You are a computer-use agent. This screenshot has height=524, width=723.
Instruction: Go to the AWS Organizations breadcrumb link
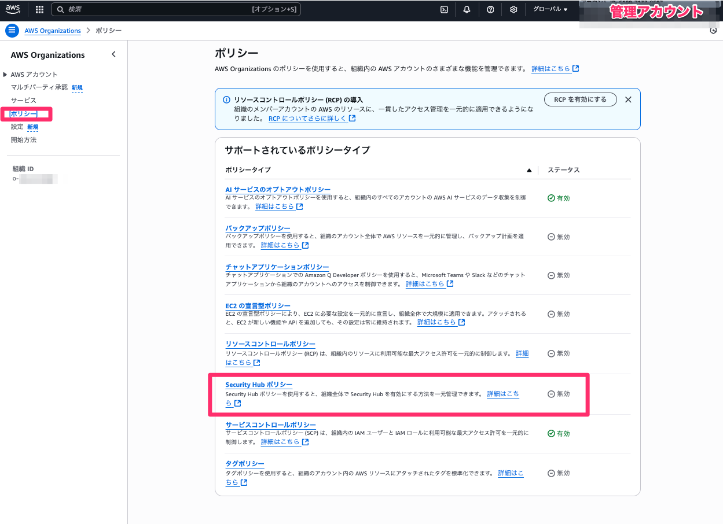tap(53, 31)
